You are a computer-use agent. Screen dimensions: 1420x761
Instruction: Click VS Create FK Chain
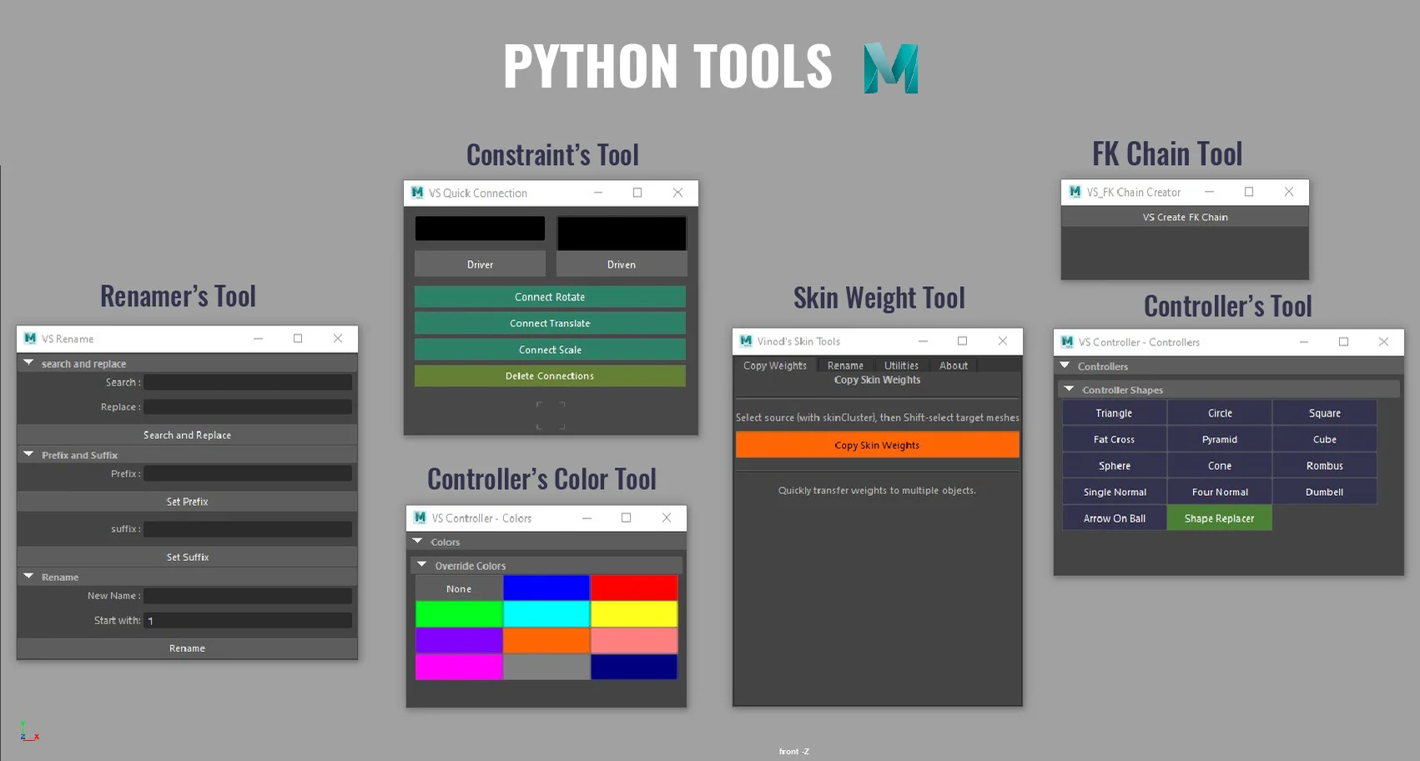click(1184, 217)
